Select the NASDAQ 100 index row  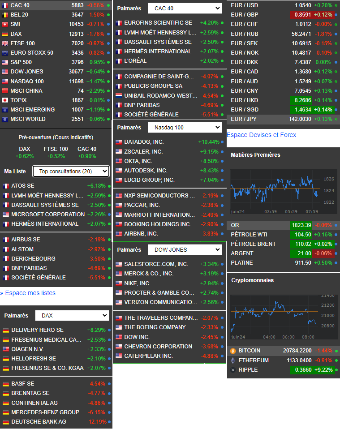coord(56,81)
